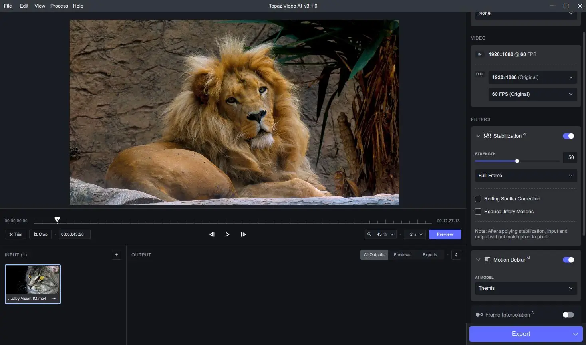Click the add input plus icon
Image resolution: width=586 pixels, height=345 pixels.
tap(116, 255)
